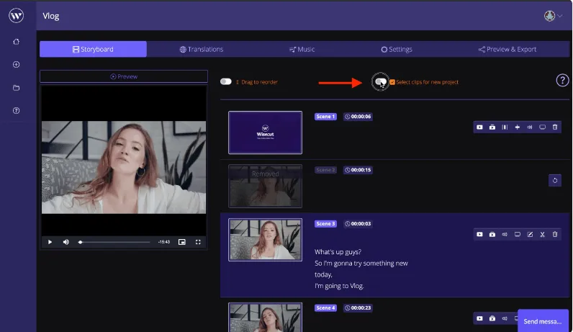Image resolution: width=573 pixels, height=332 pixels.
Task: Restore removed Scene 2 with undo icon
Action: [x=555, y=180]
